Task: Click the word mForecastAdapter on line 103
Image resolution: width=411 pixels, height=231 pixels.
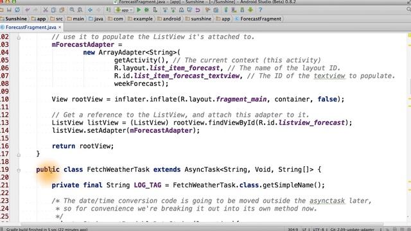Action: [x=83, y=44]
